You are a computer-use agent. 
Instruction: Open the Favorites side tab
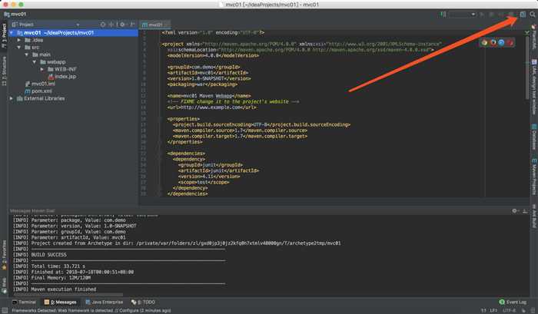point(4,256)
